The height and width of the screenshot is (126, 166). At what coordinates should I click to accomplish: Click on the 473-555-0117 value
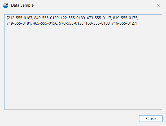click(x=99, y=18)
